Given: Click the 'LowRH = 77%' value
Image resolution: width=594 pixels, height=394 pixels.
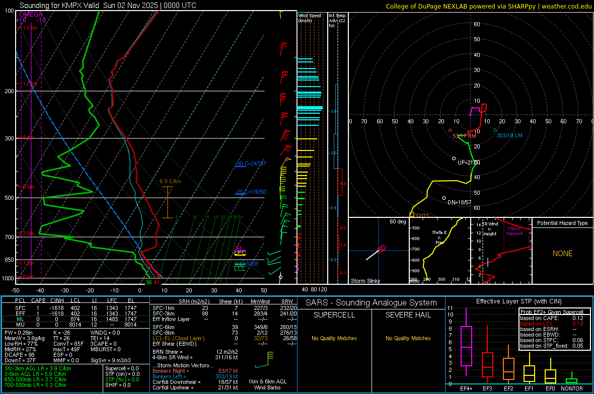Looking at the screenshot, I should [21, 344].
